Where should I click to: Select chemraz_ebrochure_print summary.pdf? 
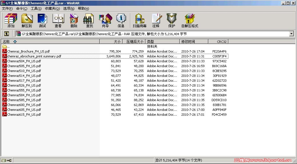pyautogui.click(x=34, y=56)
